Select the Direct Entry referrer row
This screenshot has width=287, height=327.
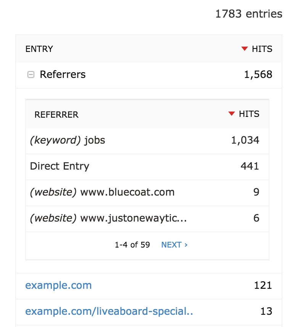(114, 166)
